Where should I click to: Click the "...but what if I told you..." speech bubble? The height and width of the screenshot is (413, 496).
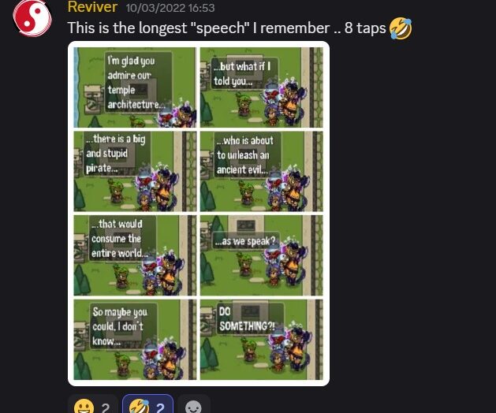point(244,73)
